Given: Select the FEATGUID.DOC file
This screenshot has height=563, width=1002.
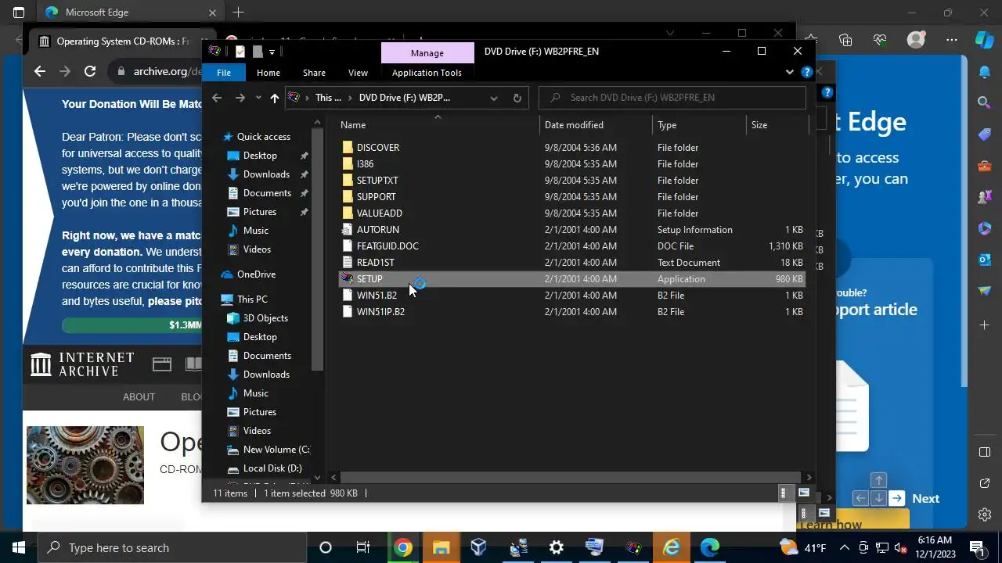Looking at the screenshot, I should (387, 246).
